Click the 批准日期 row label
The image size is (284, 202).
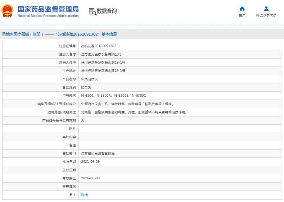pos(69,162)
